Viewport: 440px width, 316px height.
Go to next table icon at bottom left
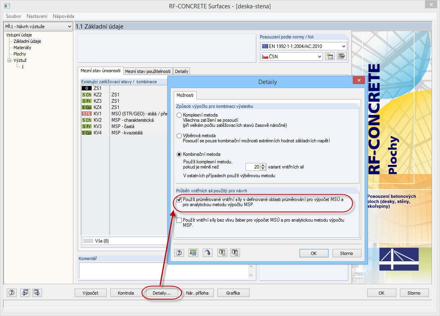point(37,293)
